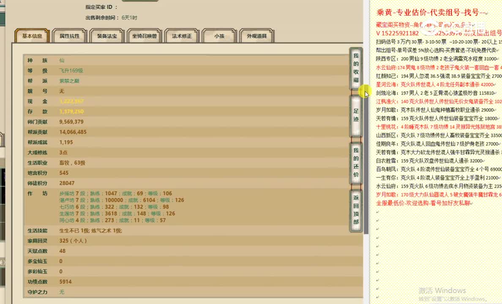The height and width of the screenshot is (304, 502).
Task: Click the 存款 amount value
Action: coord(71,111)
